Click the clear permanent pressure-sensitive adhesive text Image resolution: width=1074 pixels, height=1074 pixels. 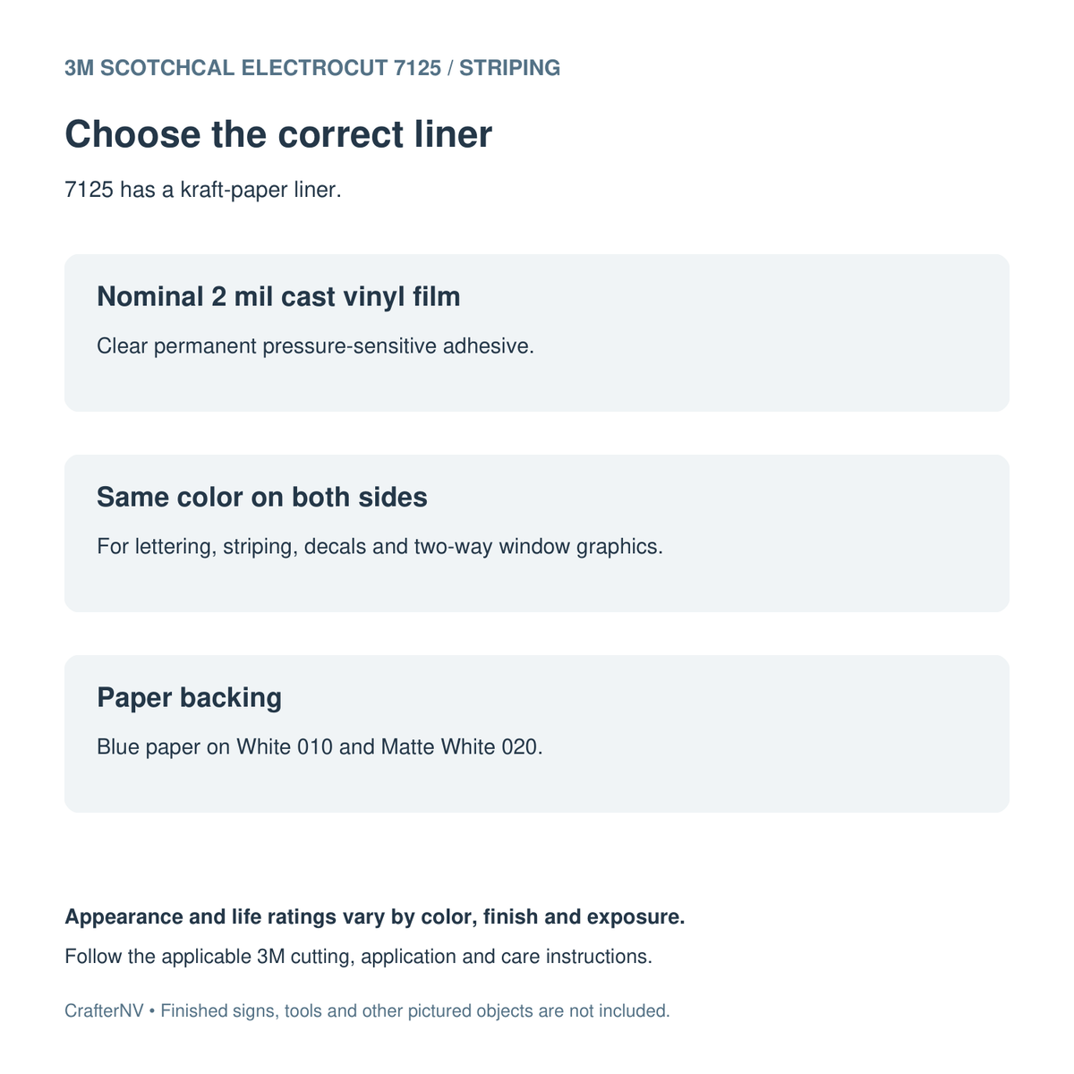click(x=315, y=346)
